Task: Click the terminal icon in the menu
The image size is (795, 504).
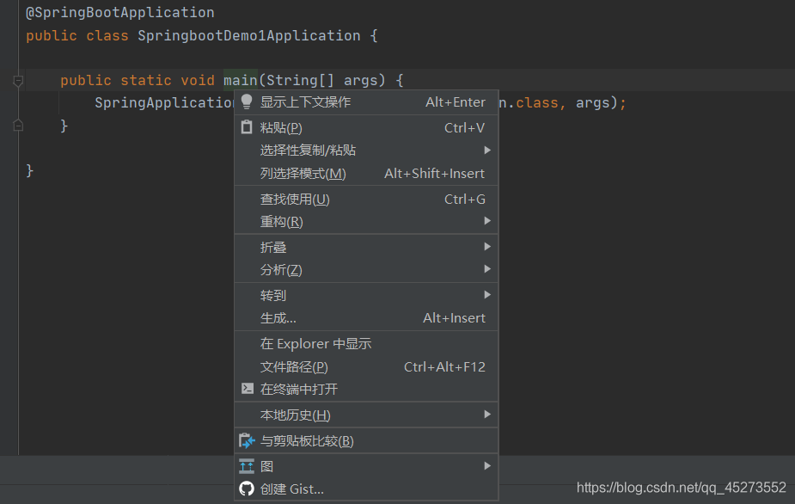Action: tap(247, 389)
